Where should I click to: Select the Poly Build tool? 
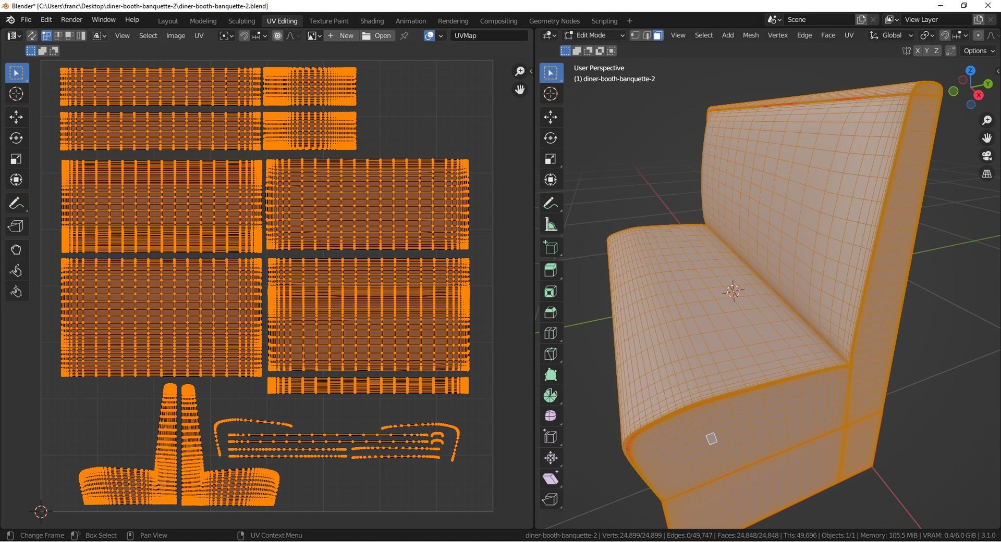tap(551, 375)
